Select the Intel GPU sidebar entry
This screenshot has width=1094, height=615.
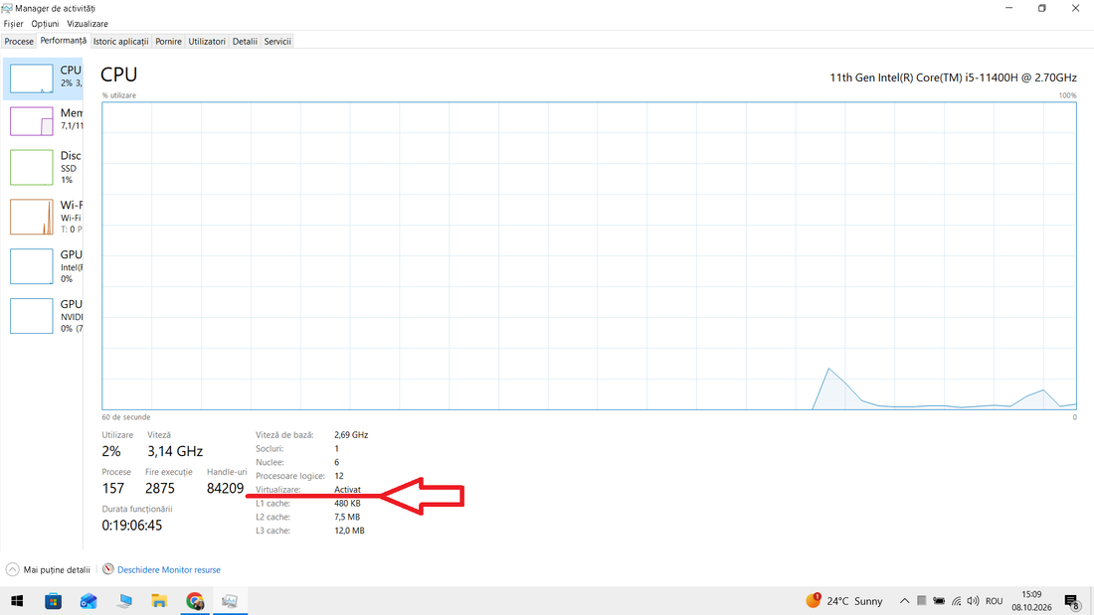(43, 266)
